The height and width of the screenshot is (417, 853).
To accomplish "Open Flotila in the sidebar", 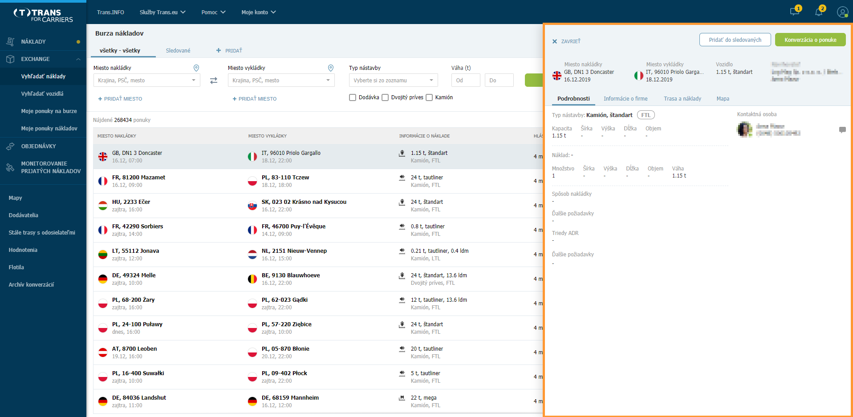I will pos(16,267).
